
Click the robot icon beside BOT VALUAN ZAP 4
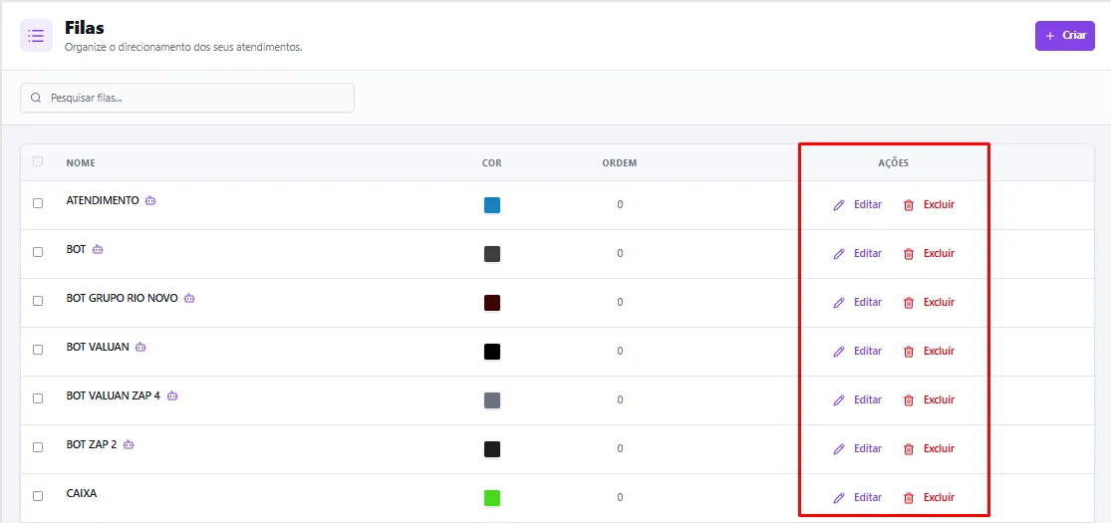click(x=172, y=396)
